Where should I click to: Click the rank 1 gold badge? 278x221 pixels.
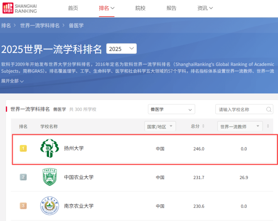[x=23, y=148]
